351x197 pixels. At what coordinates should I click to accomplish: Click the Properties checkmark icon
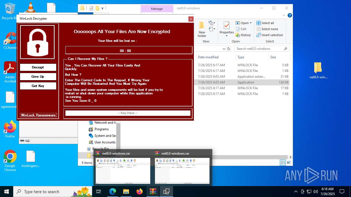pyautogui.click(x=227, y=25)
